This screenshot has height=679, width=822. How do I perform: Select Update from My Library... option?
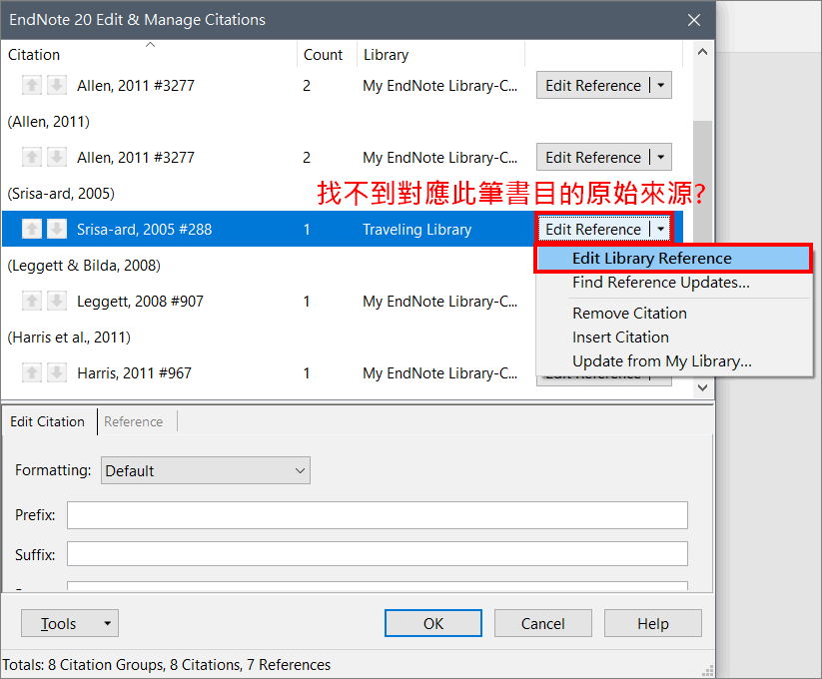(673, 361)
